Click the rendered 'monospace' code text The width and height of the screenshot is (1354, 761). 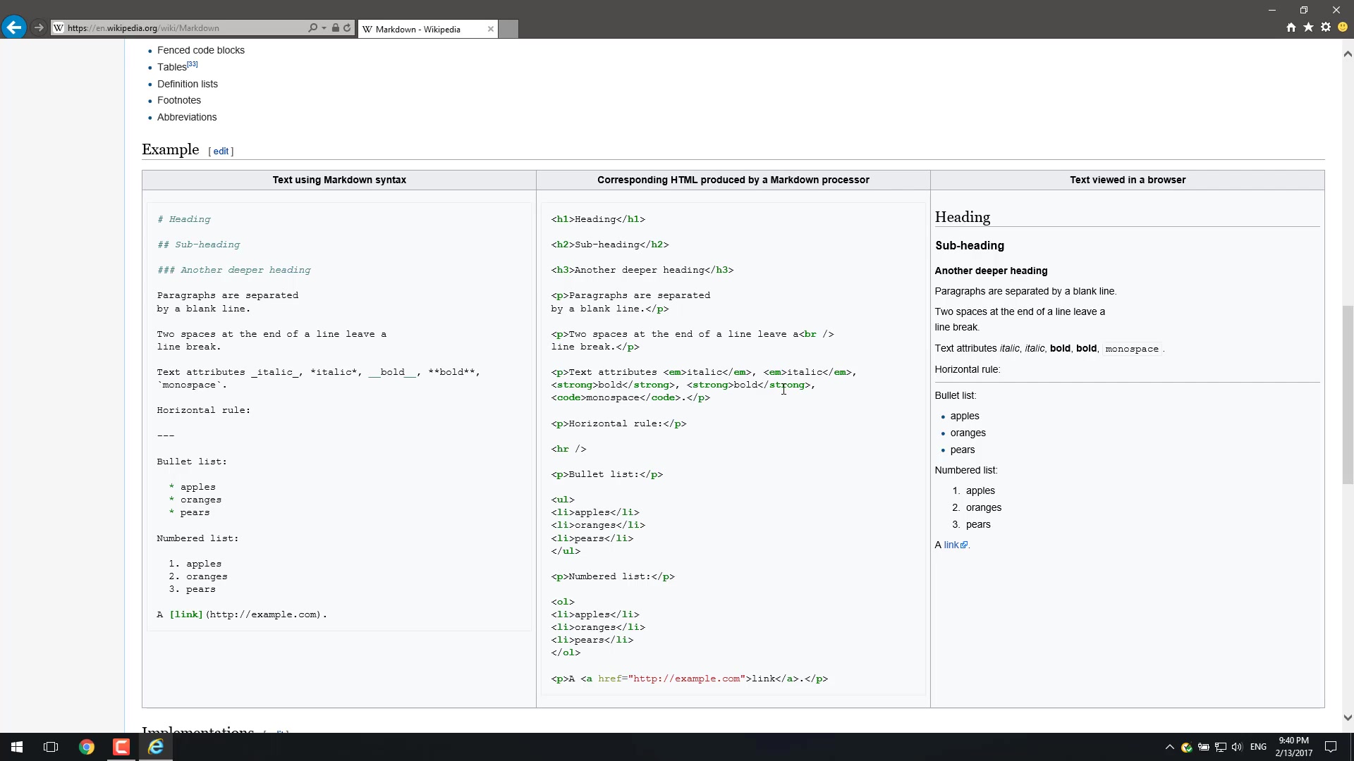pos(1132,349)
